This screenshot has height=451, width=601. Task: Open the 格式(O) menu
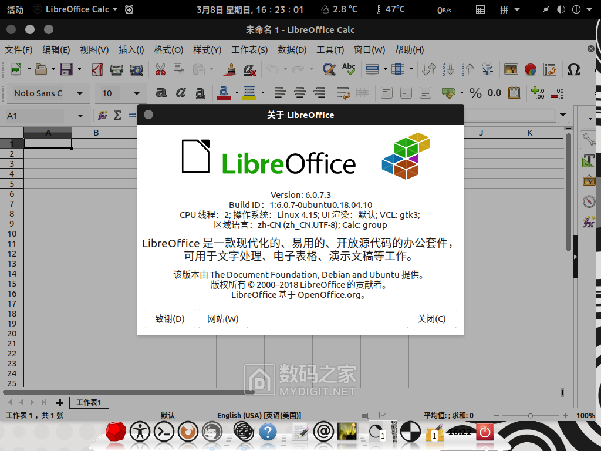pos(168,50)
